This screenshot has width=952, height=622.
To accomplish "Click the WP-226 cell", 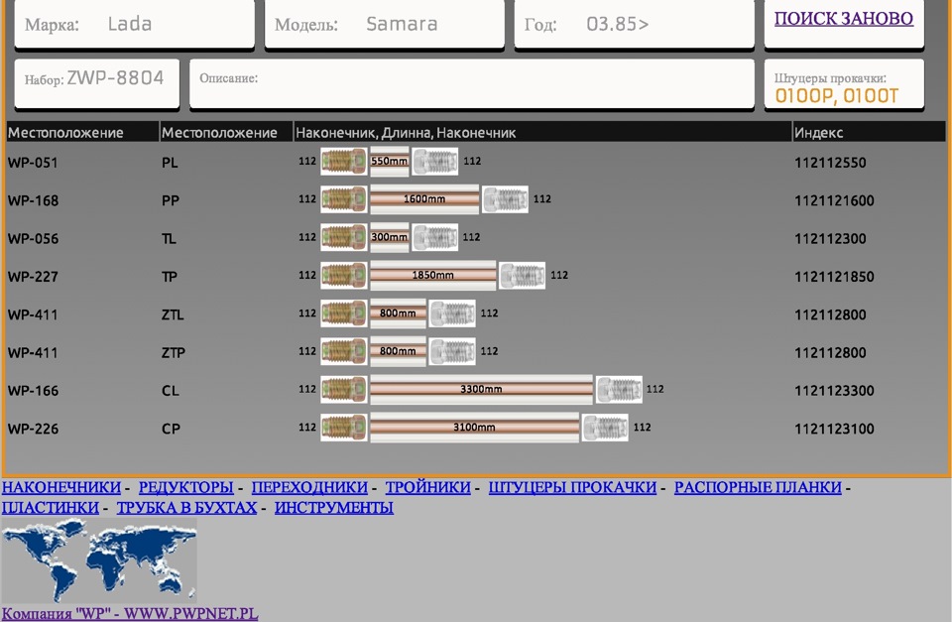I will [x=33, y=429].
